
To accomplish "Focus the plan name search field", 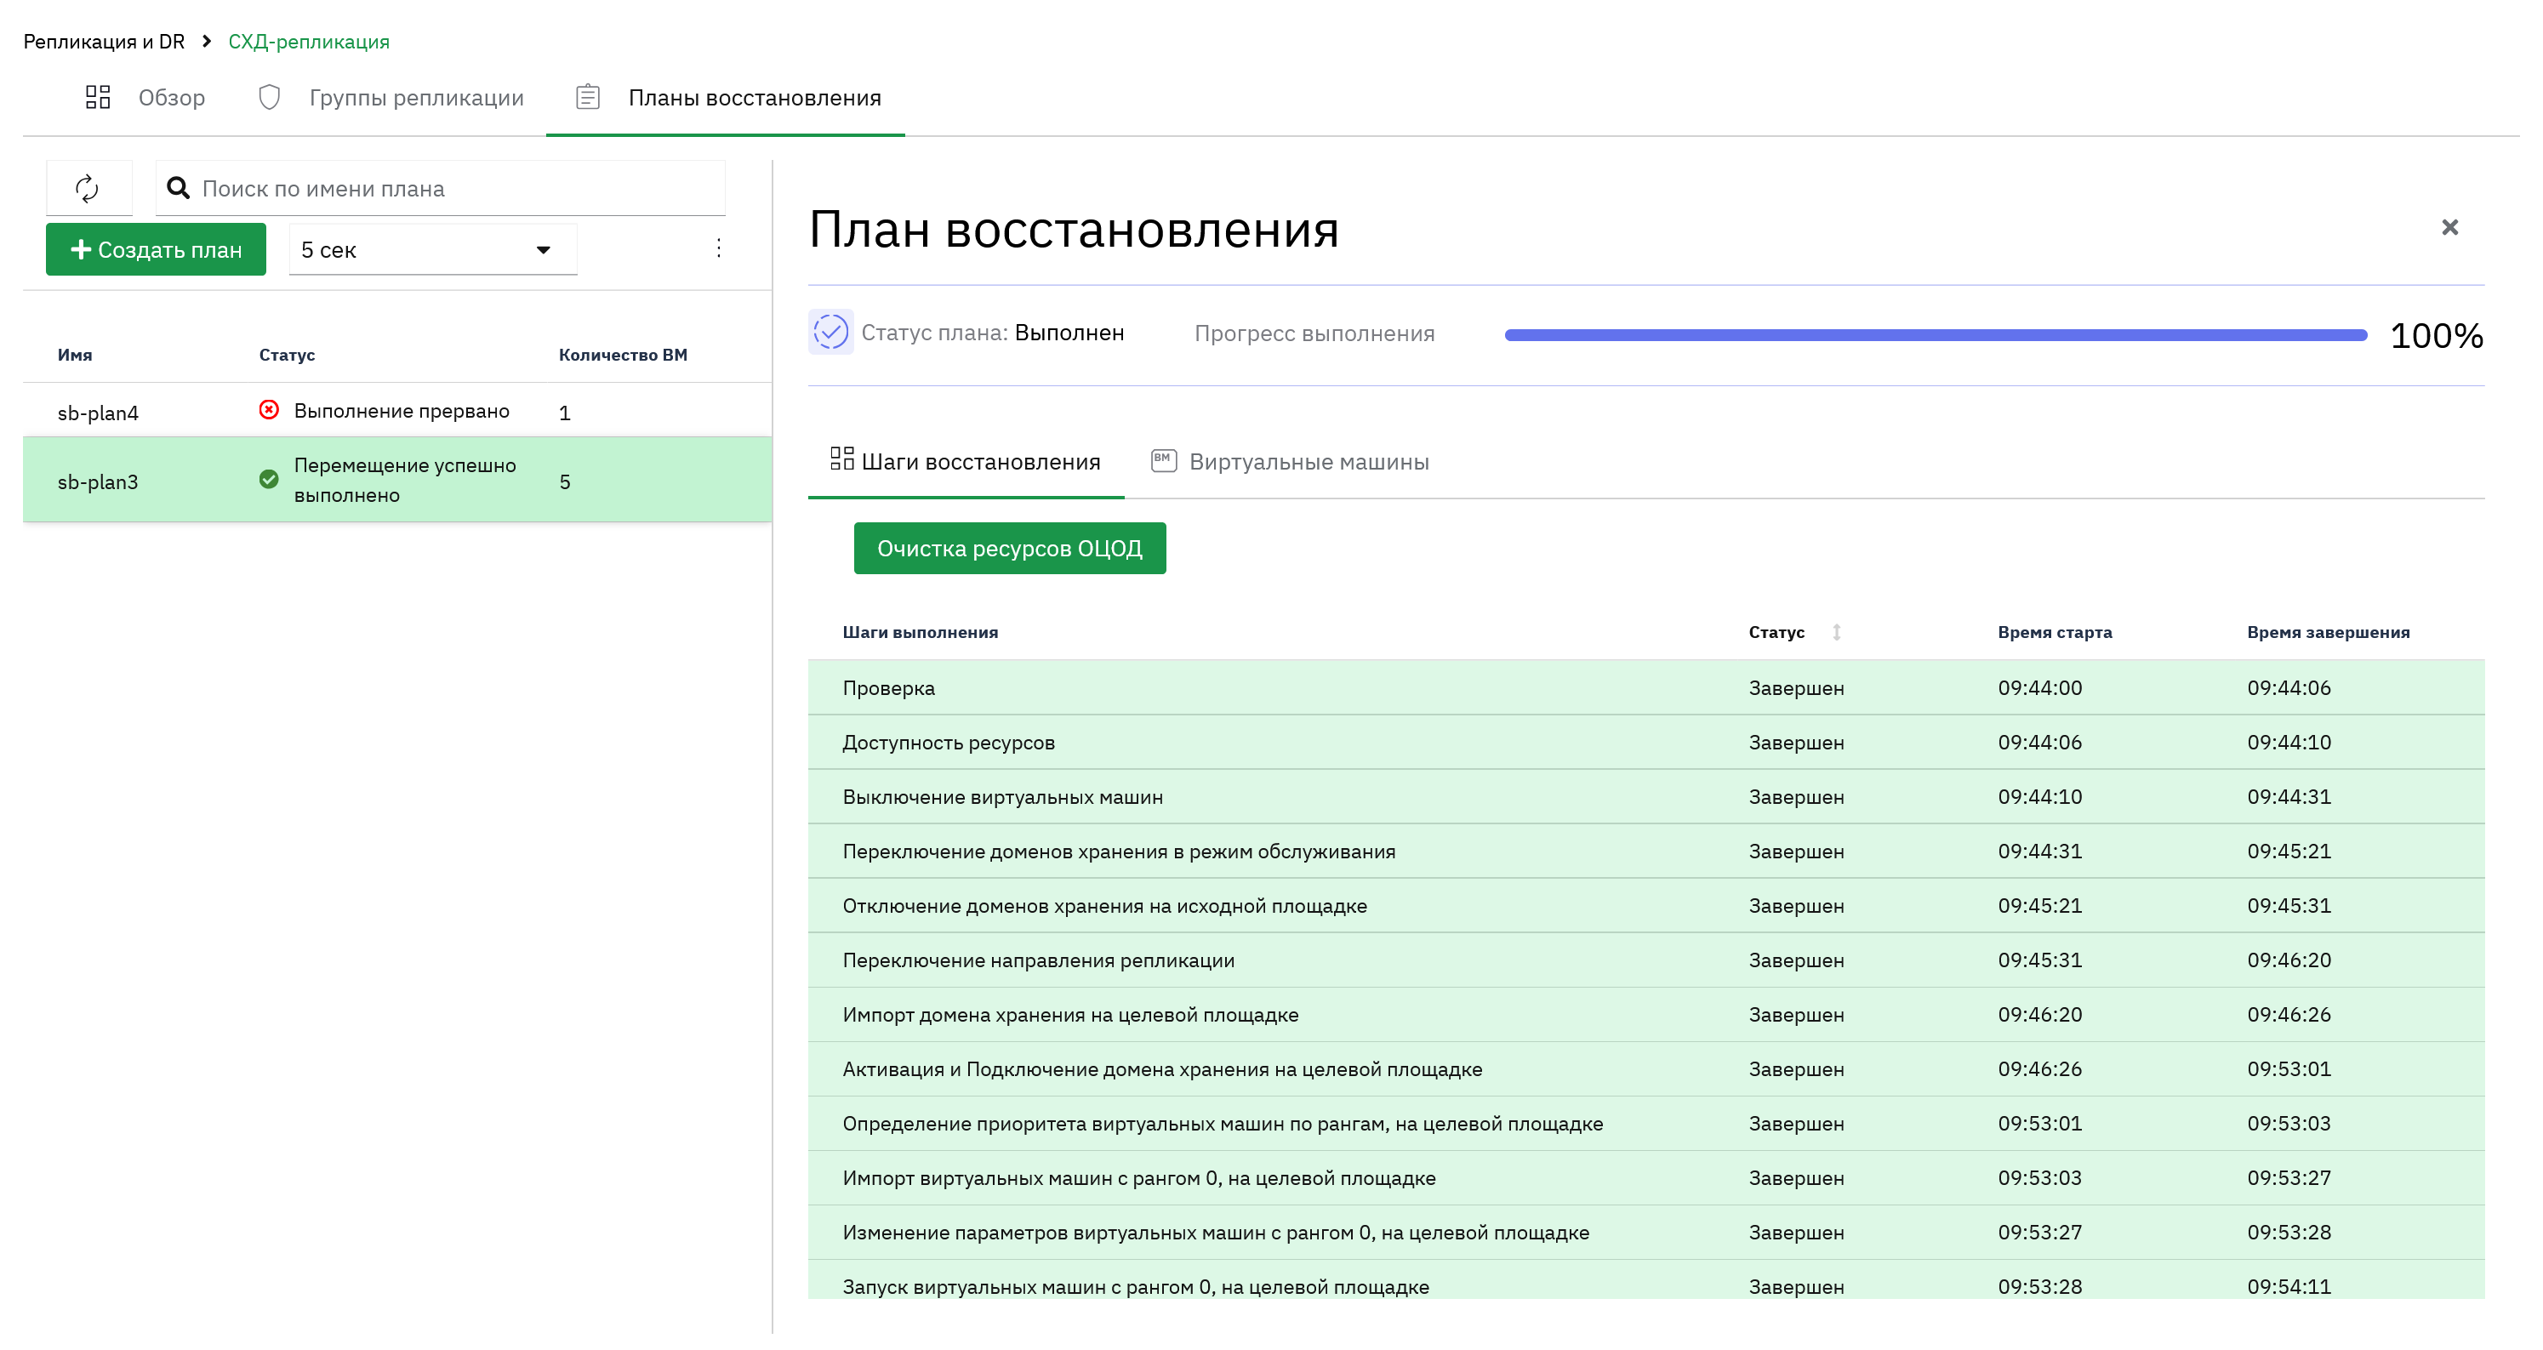I will pyautogui.click(x=441, y=189).
